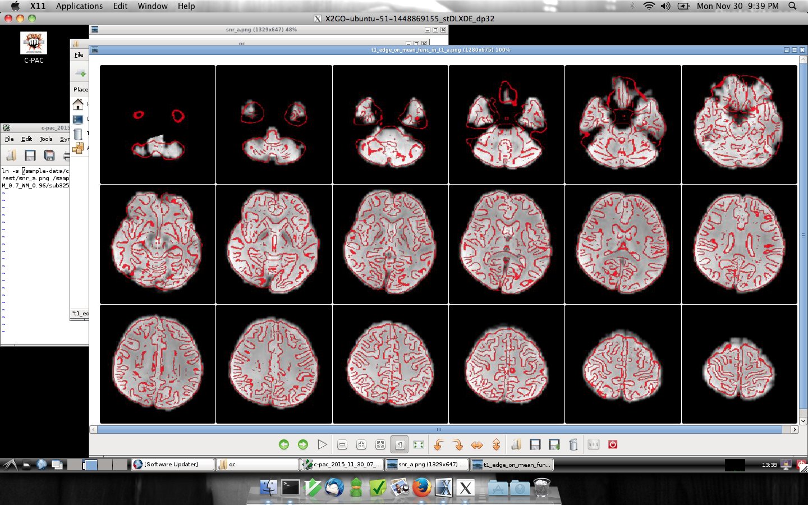Open Finder from the macOS Dock
Image resolution: width=808 pixels, height=505 pixels.
coord(268,488)
